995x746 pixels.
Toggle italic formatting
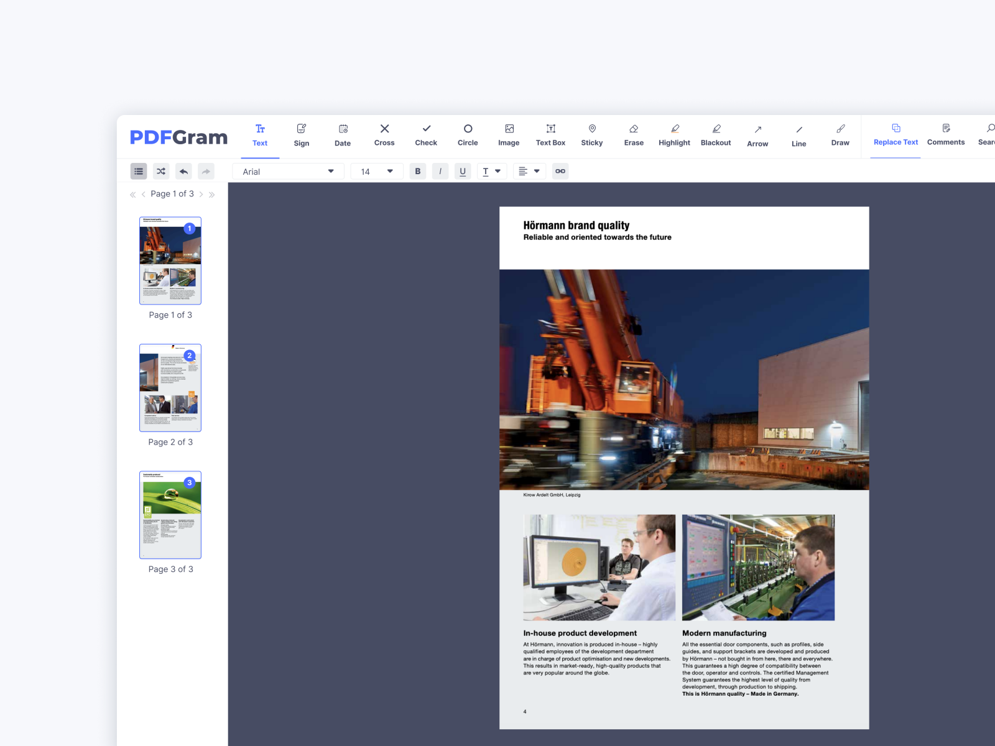point(440,172)
